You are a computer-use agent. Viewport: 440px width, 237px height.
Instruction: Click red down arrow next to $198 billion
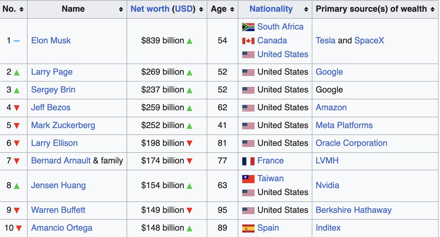(x=190, y=143)
